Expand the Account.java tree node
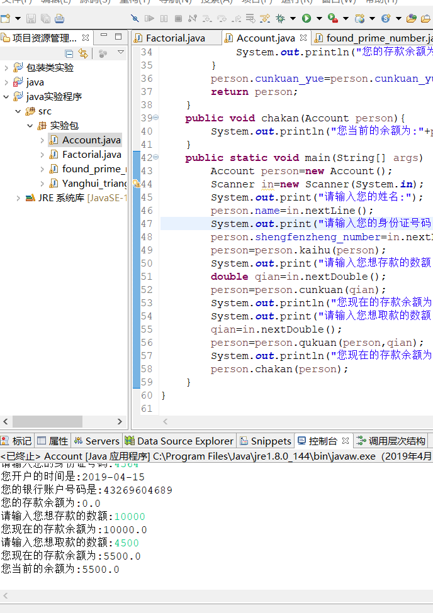Screen dimensions: 433x613 click(42, 140)
